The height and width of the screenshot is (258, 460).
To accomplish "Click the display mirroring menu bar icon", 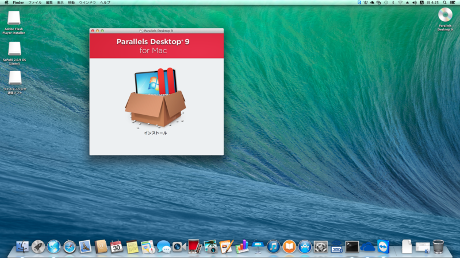I will pyautogui.click(x=379, y=2).
